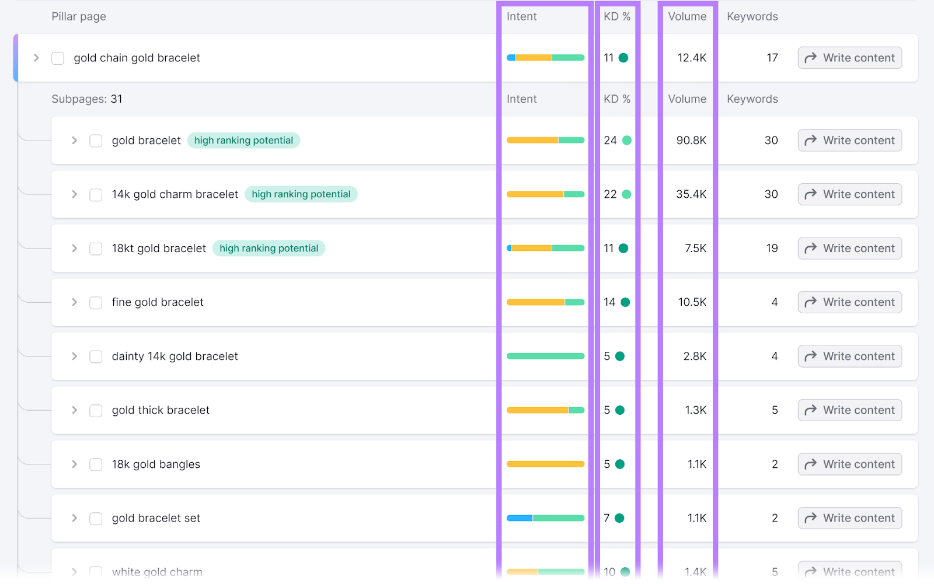
Task: Click the KD dot for gold bracelet set
Action: pyautogui.click(x=621, y=517)
